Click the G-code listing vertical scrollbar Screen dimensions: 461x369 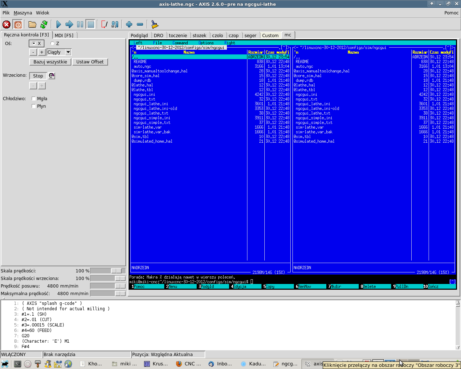(x=458, y=325)
